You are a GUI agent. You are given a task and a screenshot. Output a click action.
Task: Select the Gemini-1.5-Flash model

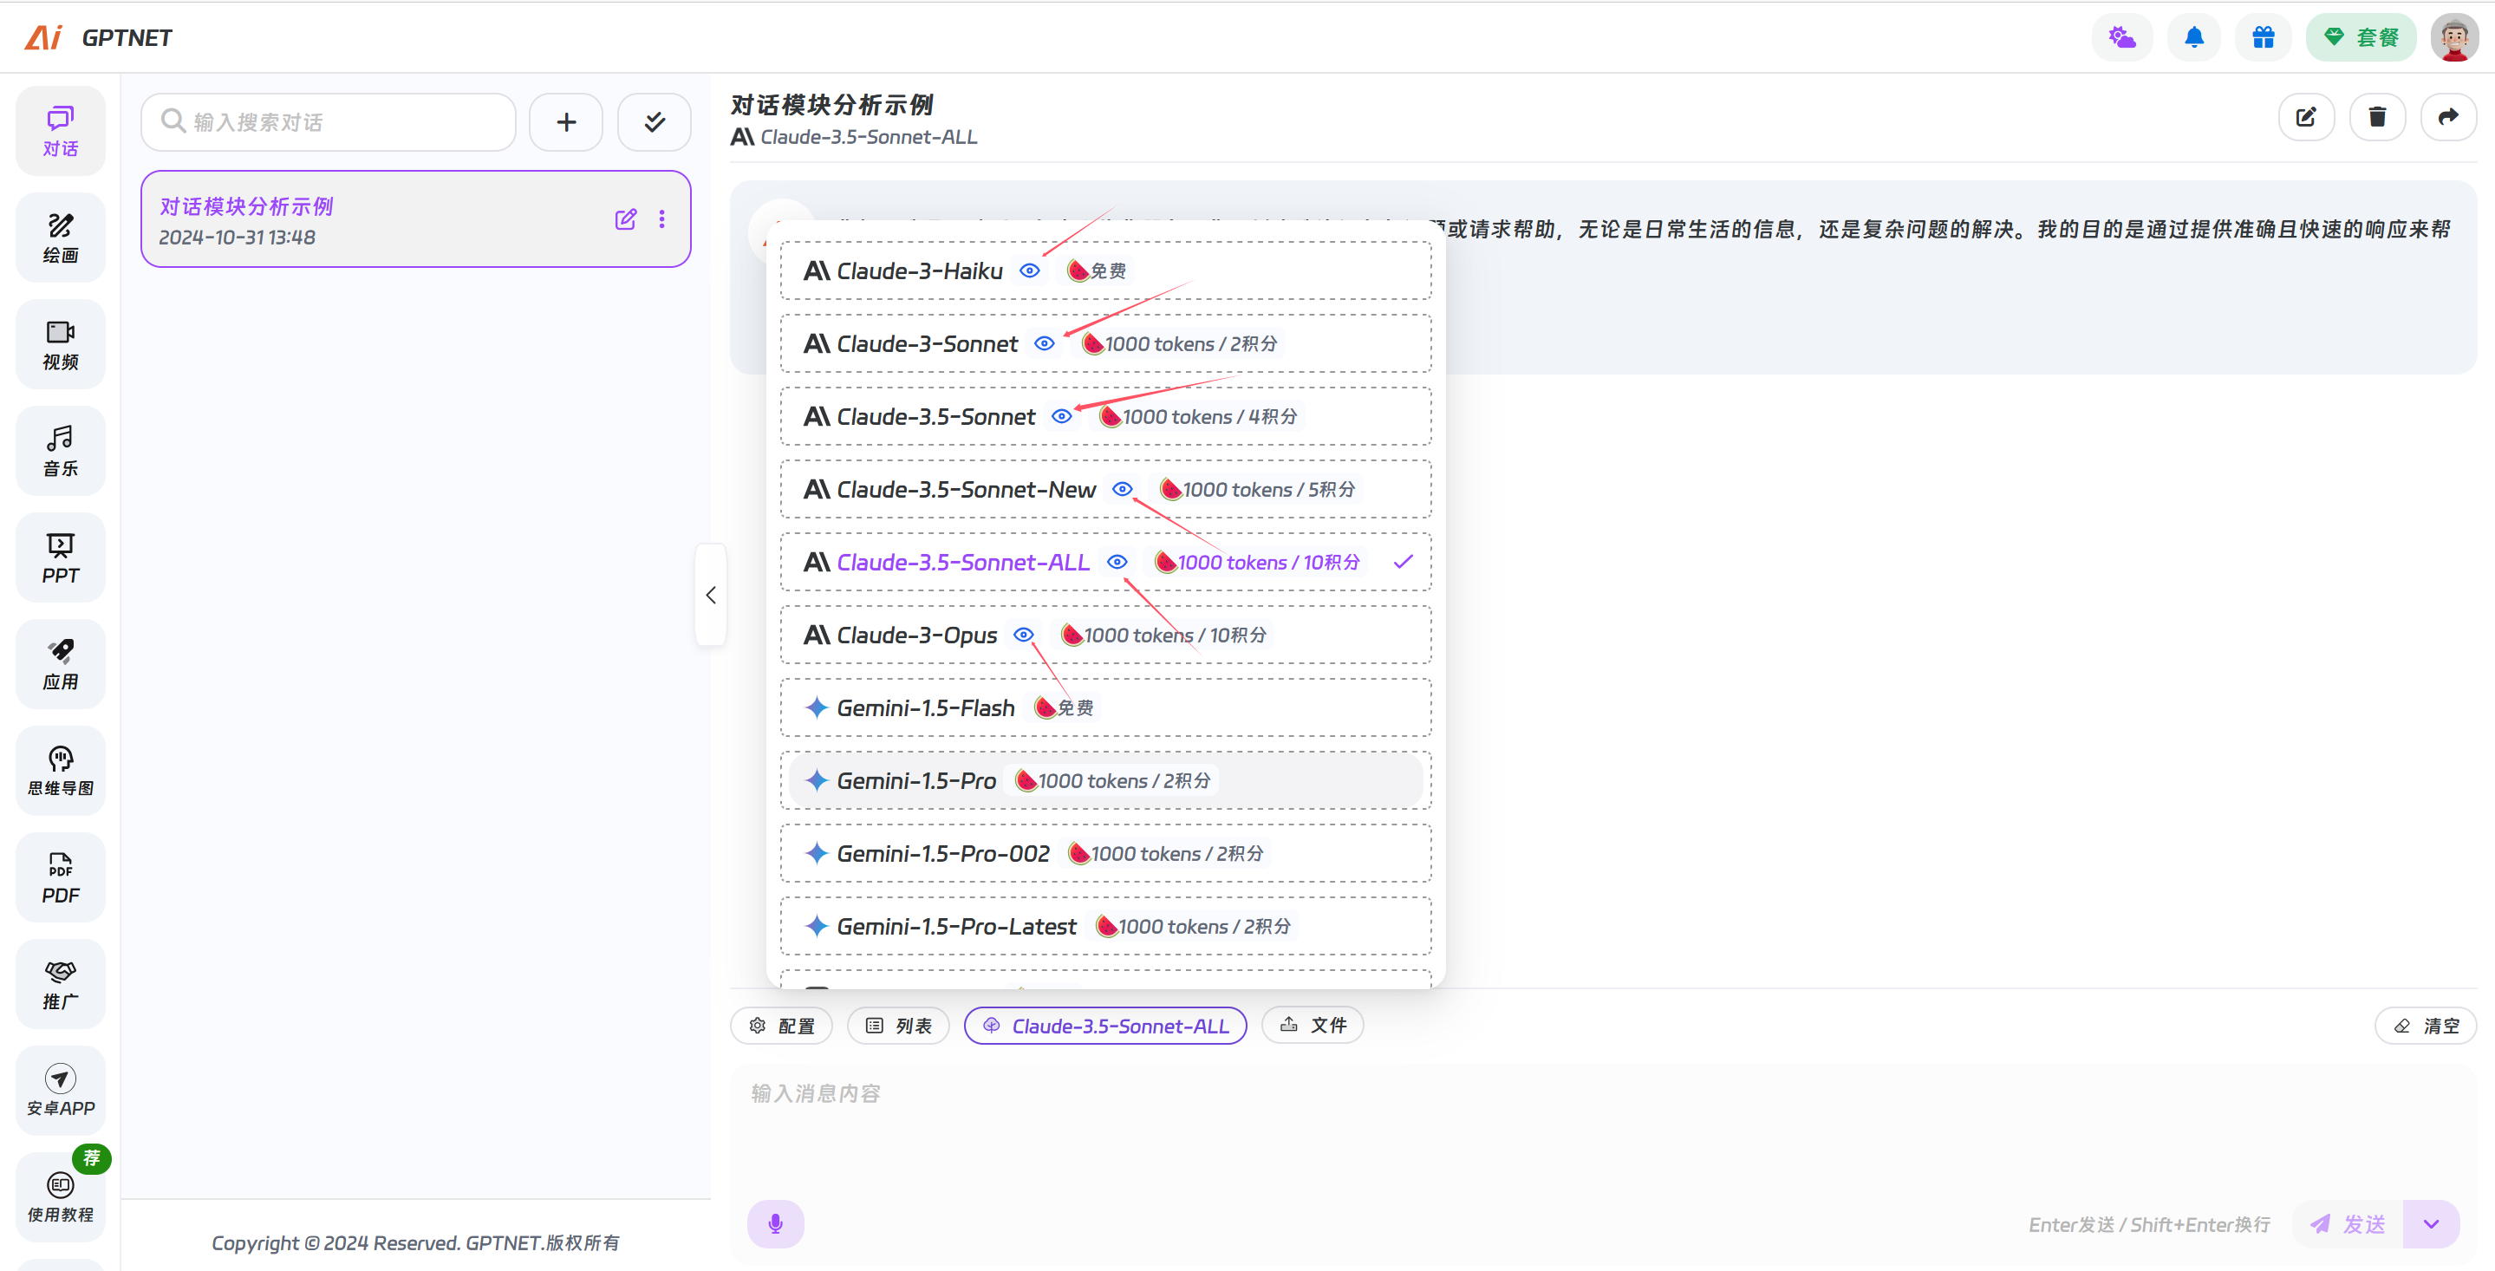tap(1105, 707)
